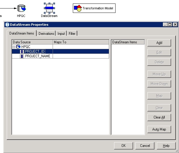The image size is (179, 153).
Task: Select the DataStream Items tab
Action: [x=22, y=33]
